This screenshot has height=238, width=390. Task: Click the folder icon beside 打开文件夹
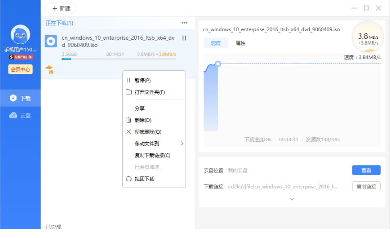pos(129,92)
